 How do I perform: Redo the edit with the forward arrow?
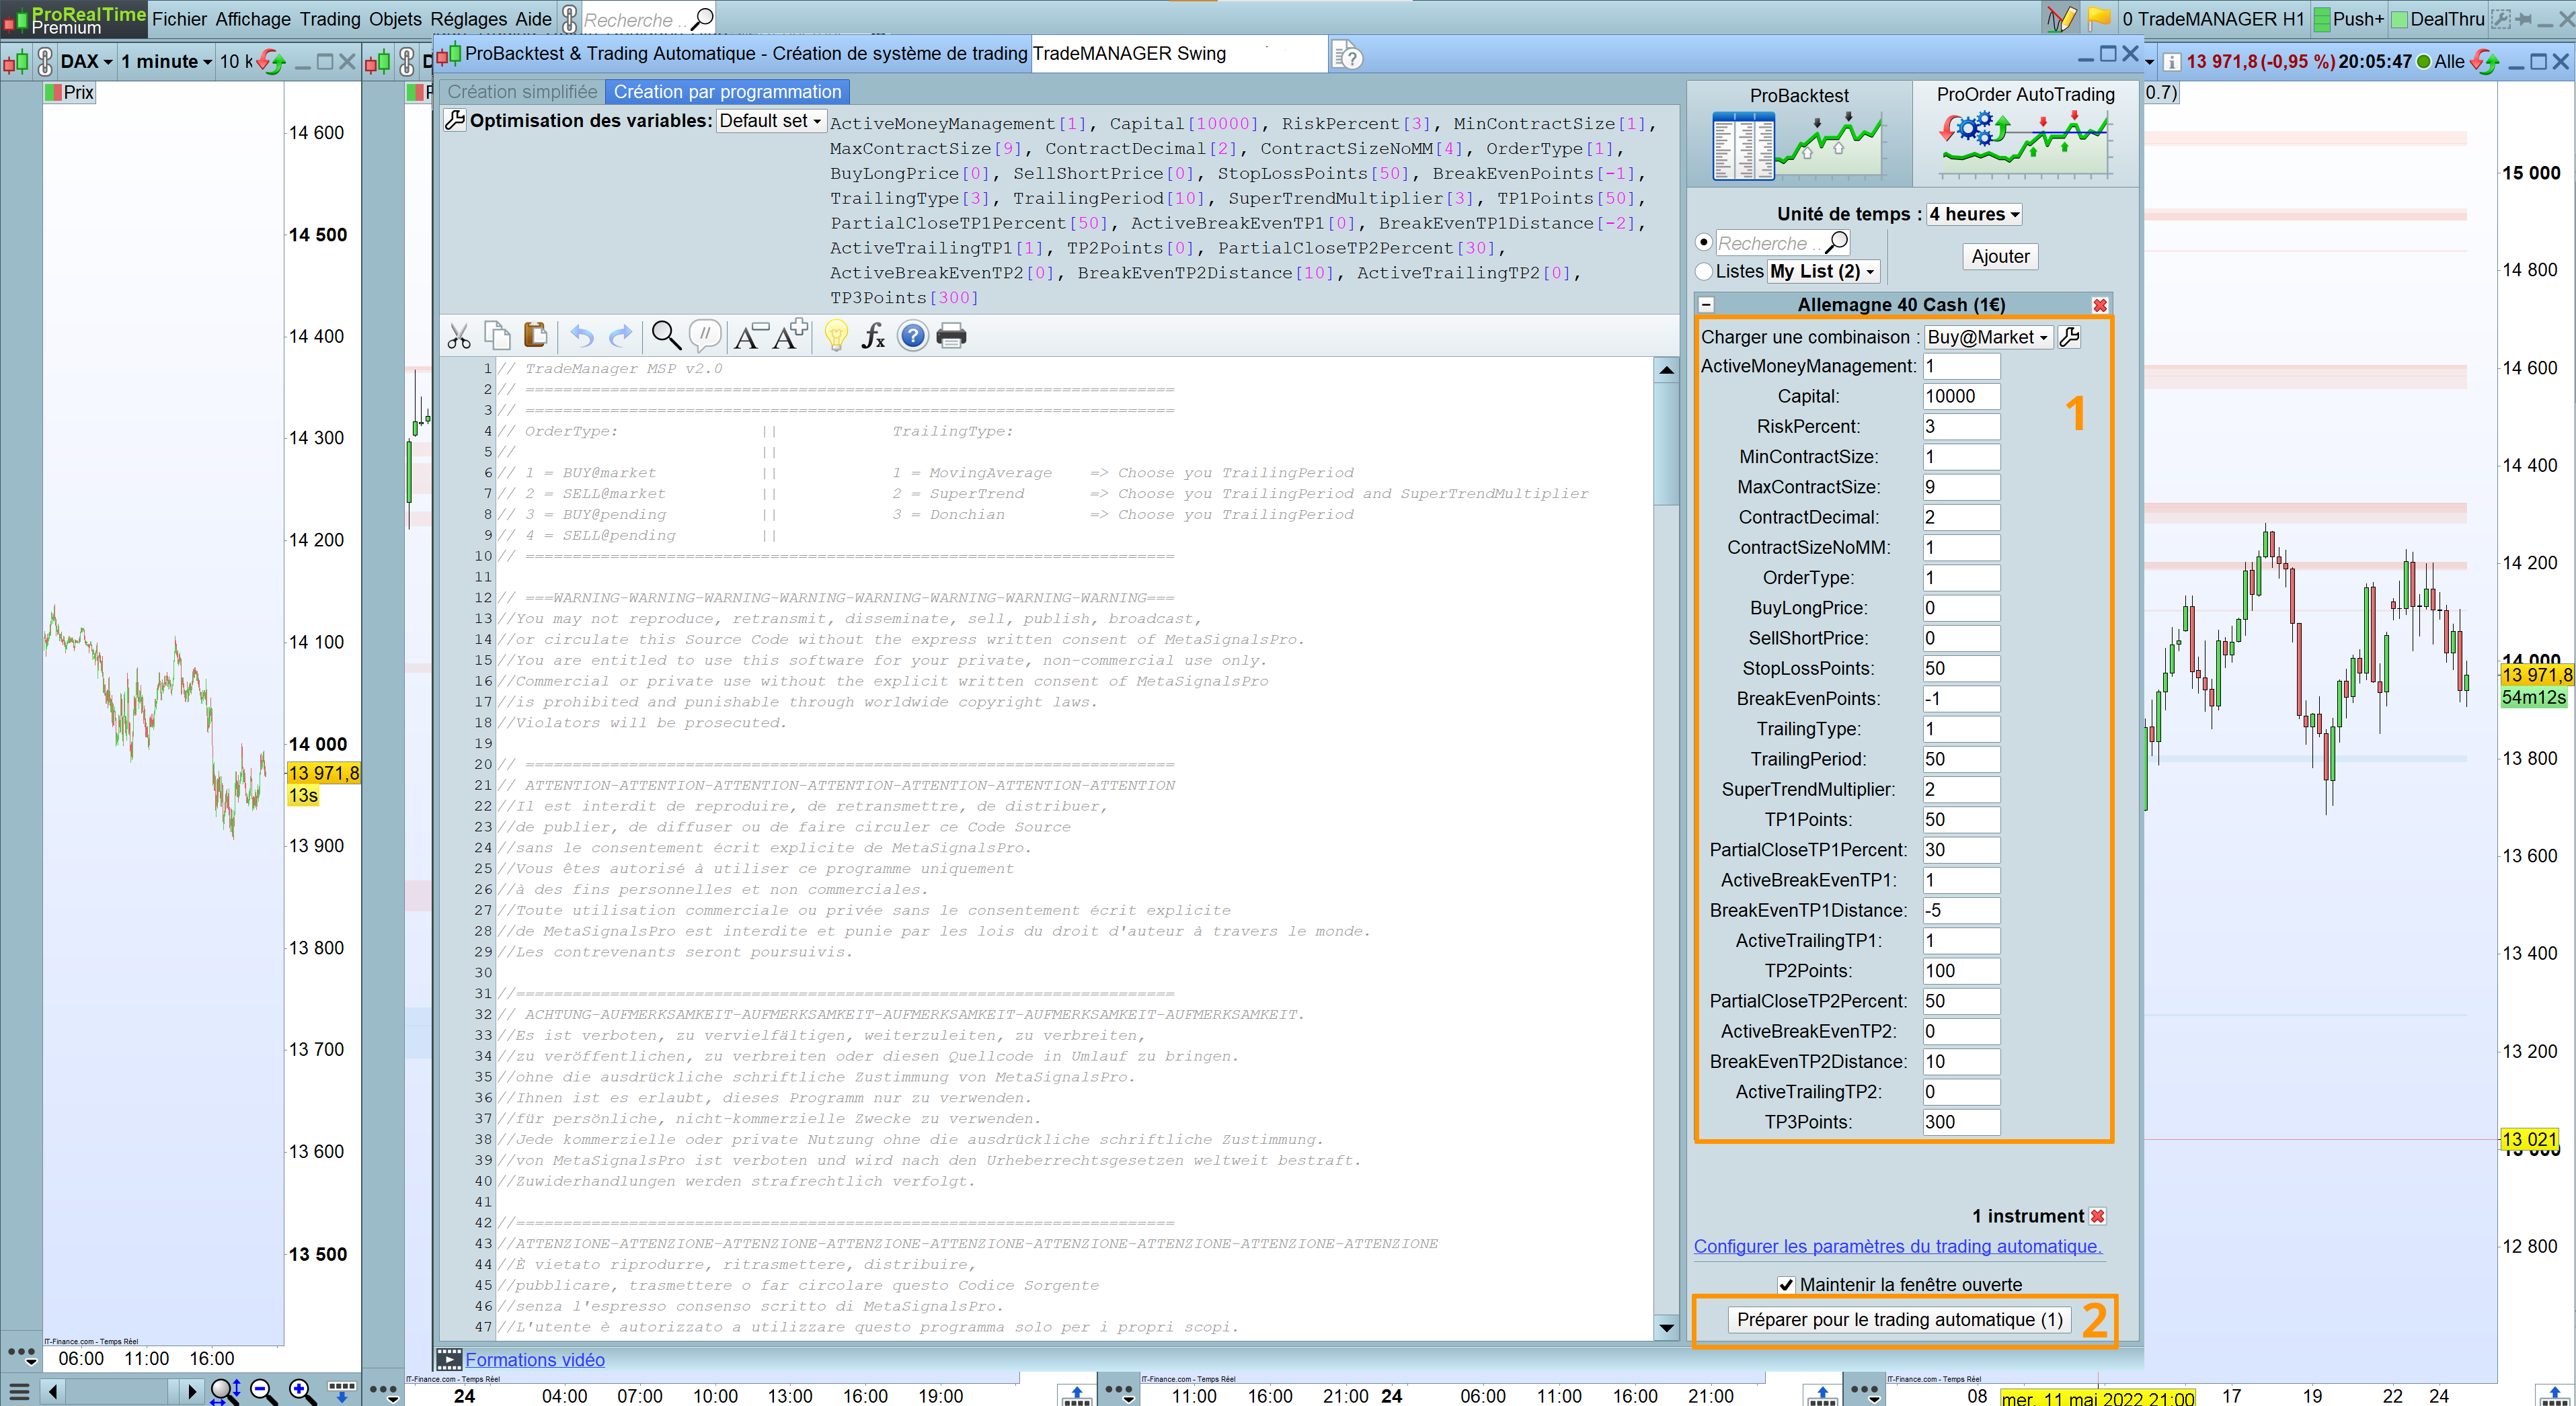point(621,337)
